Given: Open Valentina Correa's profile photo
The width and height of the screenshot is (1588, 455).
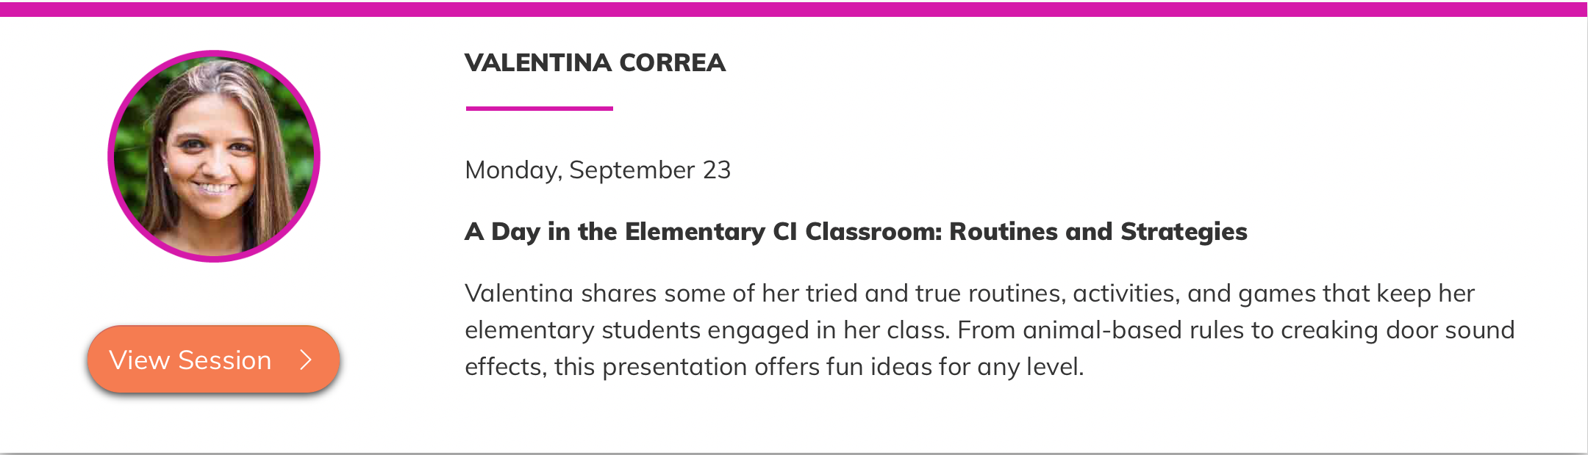Looking at the screenshot, I should click(214, 156).
